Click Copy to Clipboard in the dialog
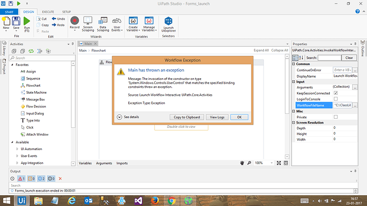This screenshot has width=367, height=206. pos(187,117)
